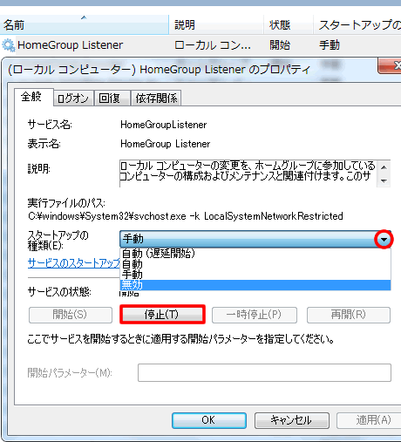Viewport: 401px width, 442px height.
Task: Switch to the 全般 tab
Action: point(33,97)
